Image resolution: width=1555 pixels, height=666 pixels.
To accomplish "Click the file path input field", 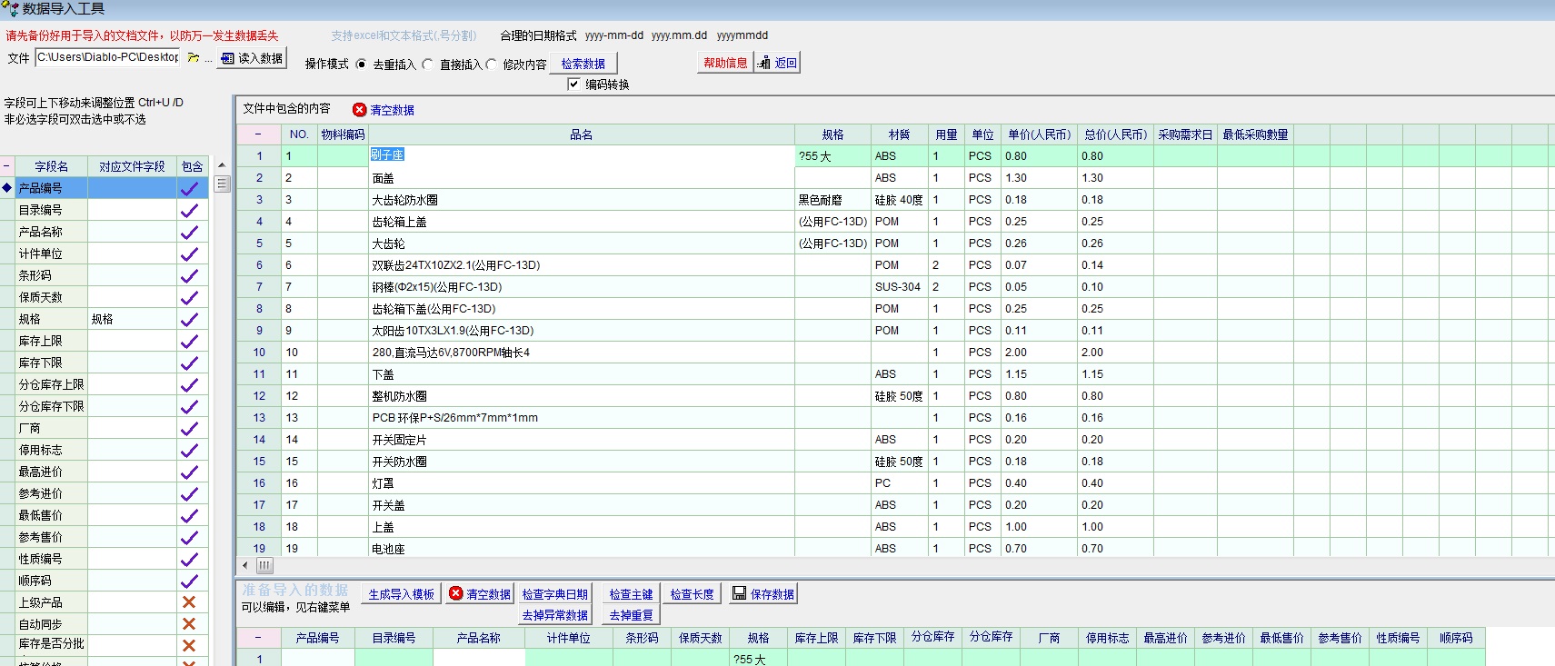I will (x=108, y=57).
